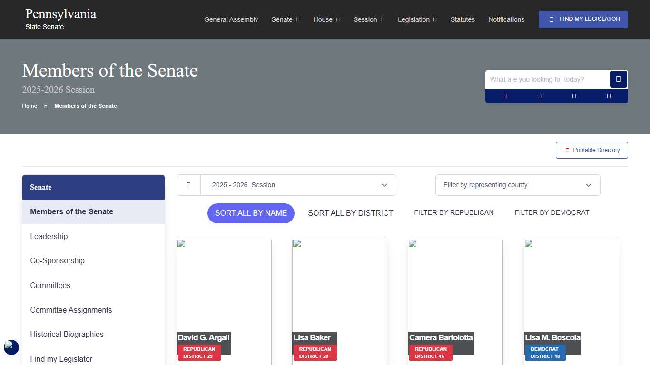Click the person icon in FIND MY LEGISLATOR
650x365 pixels.
(552, 19)
